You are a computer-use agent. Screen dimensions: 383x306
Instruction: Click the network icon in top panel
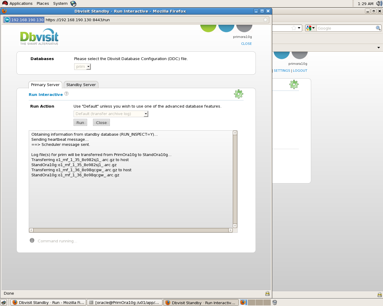73,4
